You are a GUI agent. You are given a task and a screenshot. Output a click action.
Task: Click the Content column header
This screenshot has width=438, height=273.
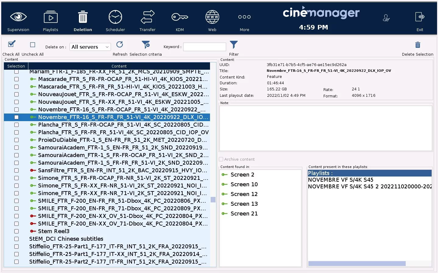pyautogui.click(x=119, y=66)
